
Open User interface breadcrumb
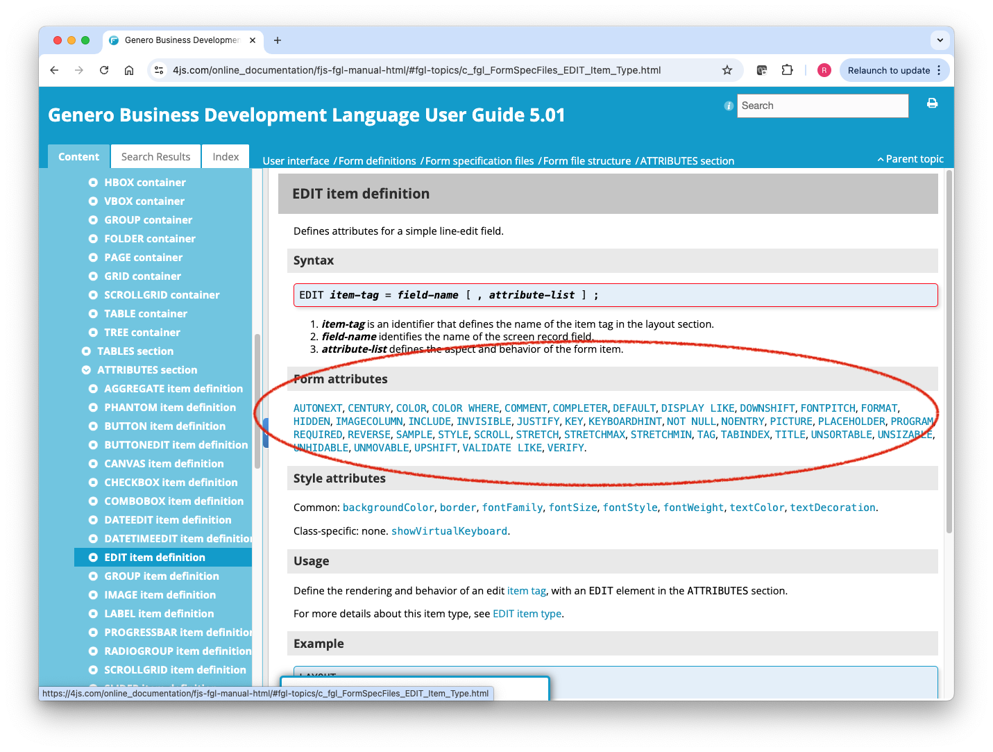pos(296,161)
